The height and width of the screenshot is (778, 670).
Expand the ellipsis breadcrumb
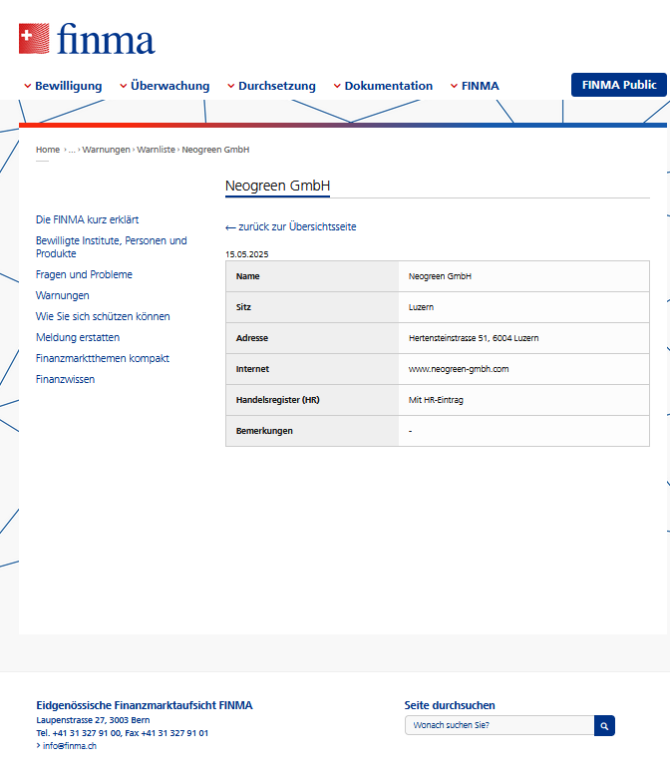72,150
